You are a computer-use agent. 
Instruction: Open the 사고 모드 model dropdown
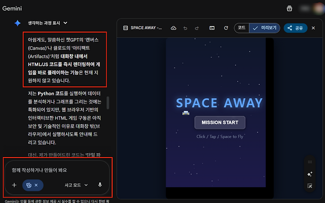click(76, 185)
